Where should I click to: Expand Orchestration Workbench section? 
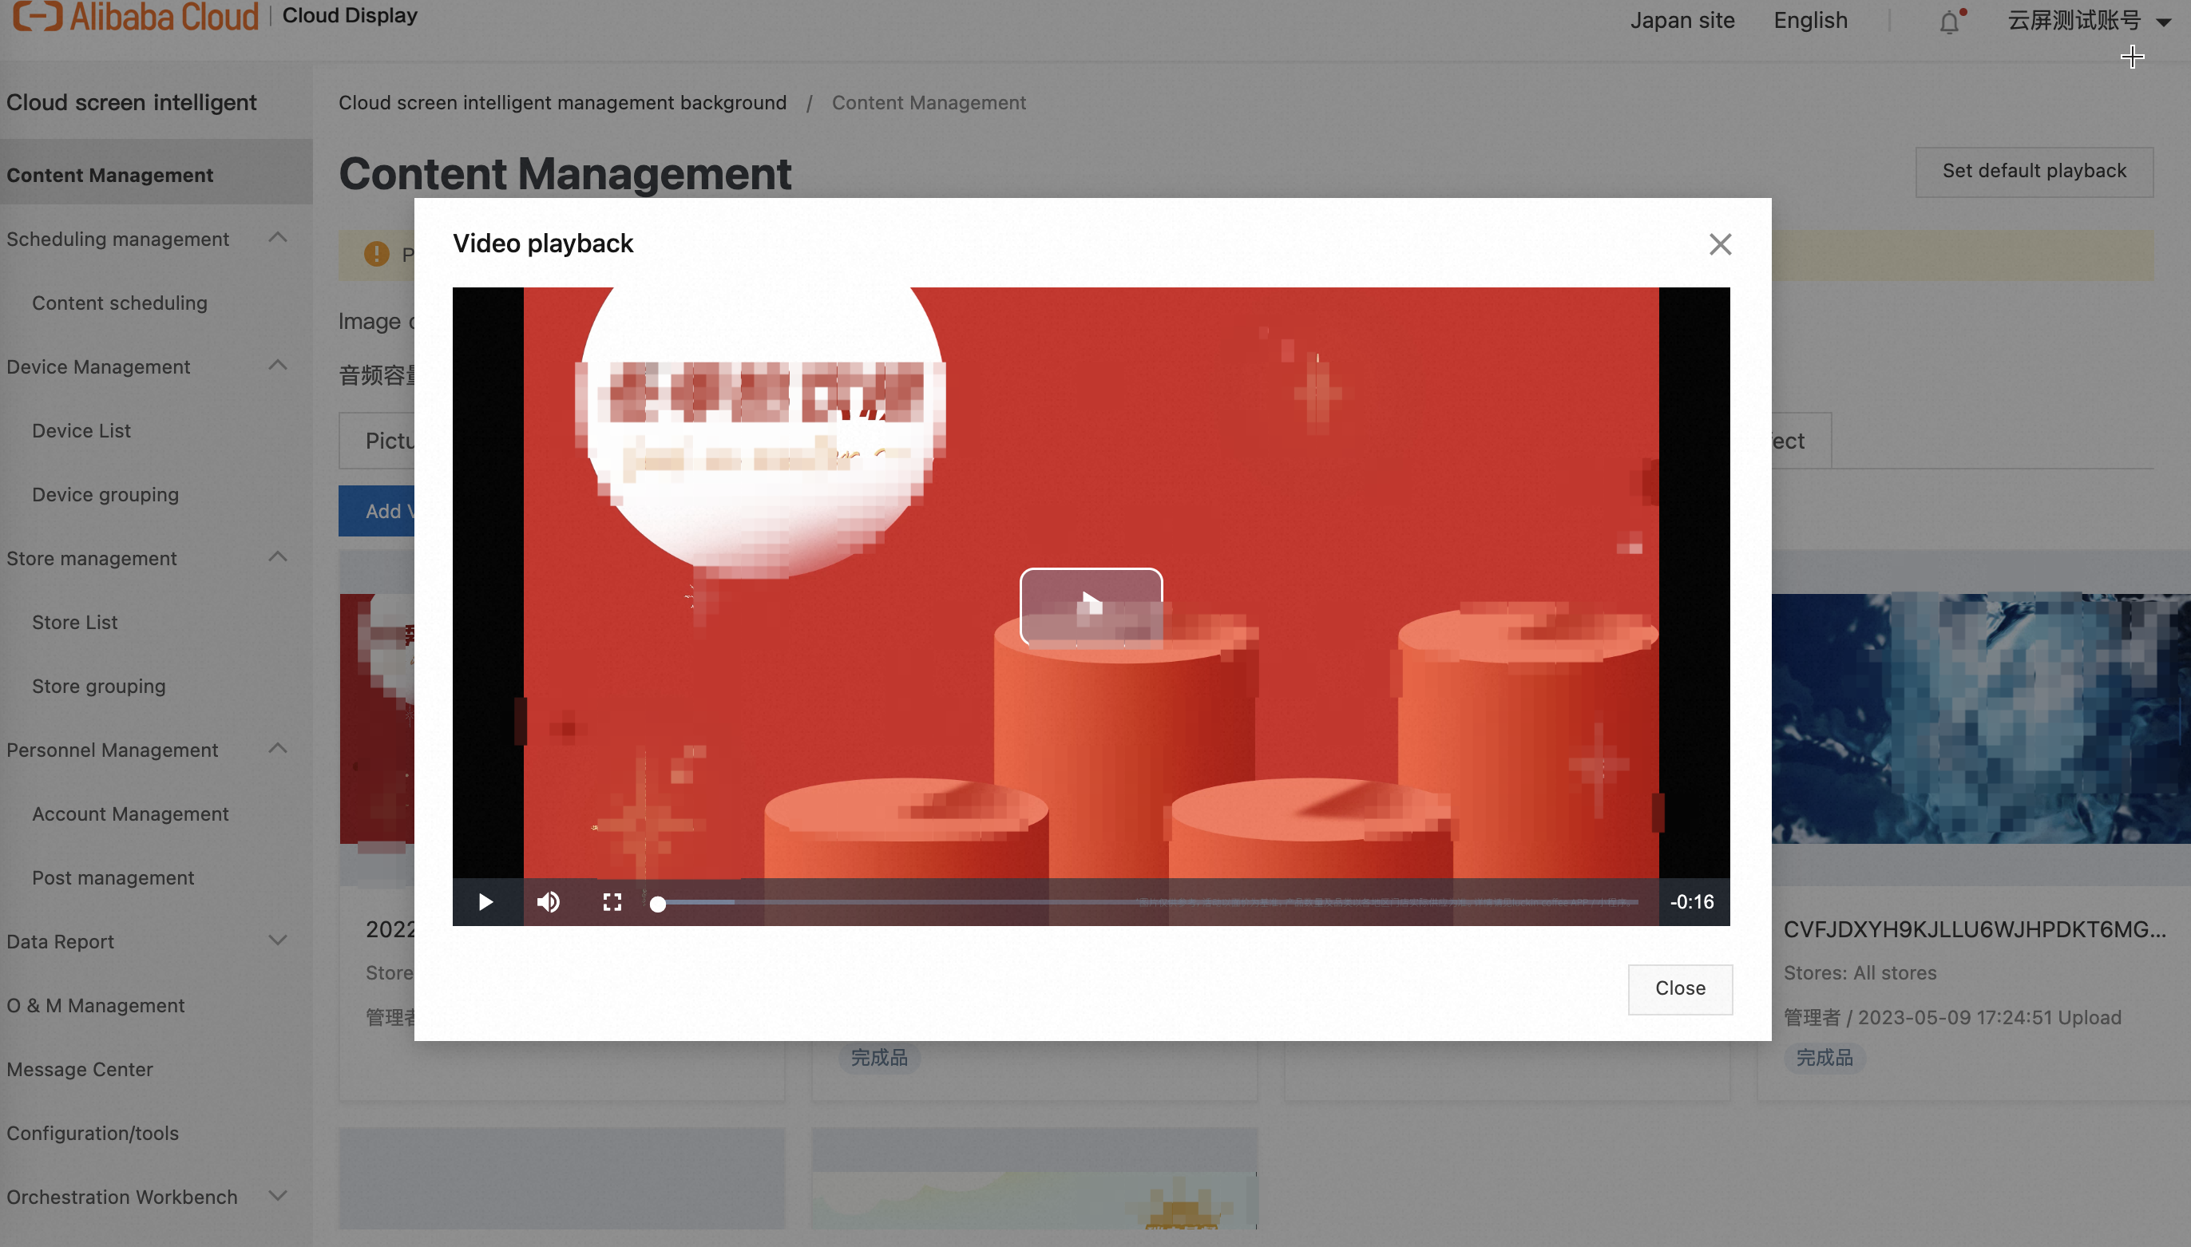tap(278, 1196)
